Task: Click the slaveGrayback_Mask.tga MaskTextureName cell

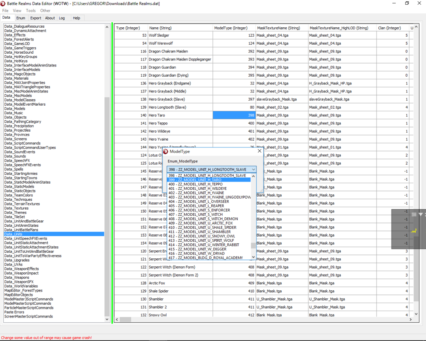Action: (282, 99)
